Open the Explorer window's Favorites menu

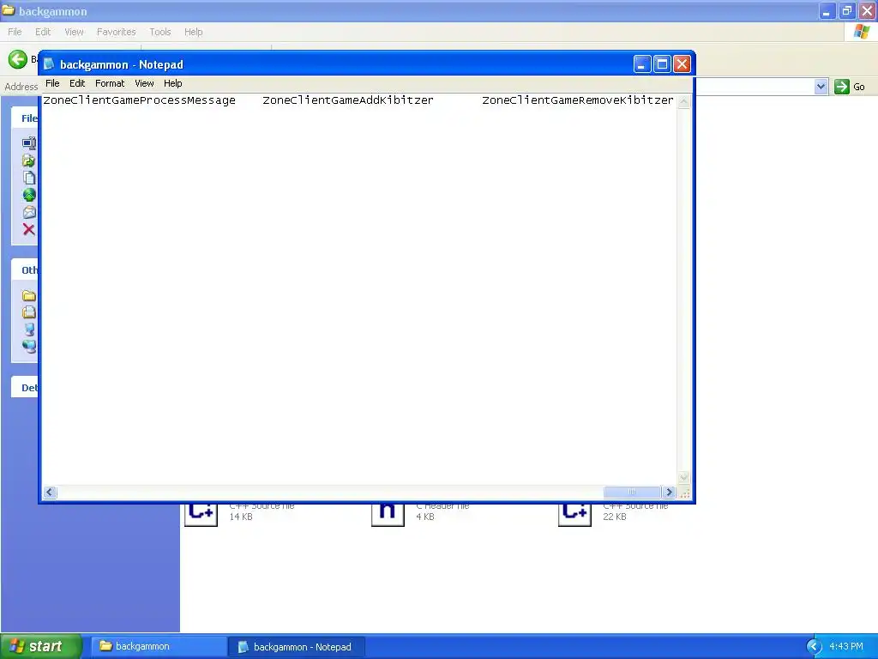(117, 32)
